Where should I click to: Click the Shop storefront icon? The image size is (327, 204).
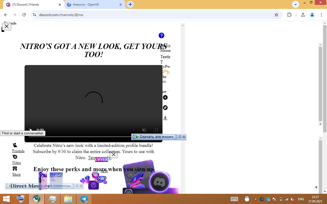(x=15, y=169)
